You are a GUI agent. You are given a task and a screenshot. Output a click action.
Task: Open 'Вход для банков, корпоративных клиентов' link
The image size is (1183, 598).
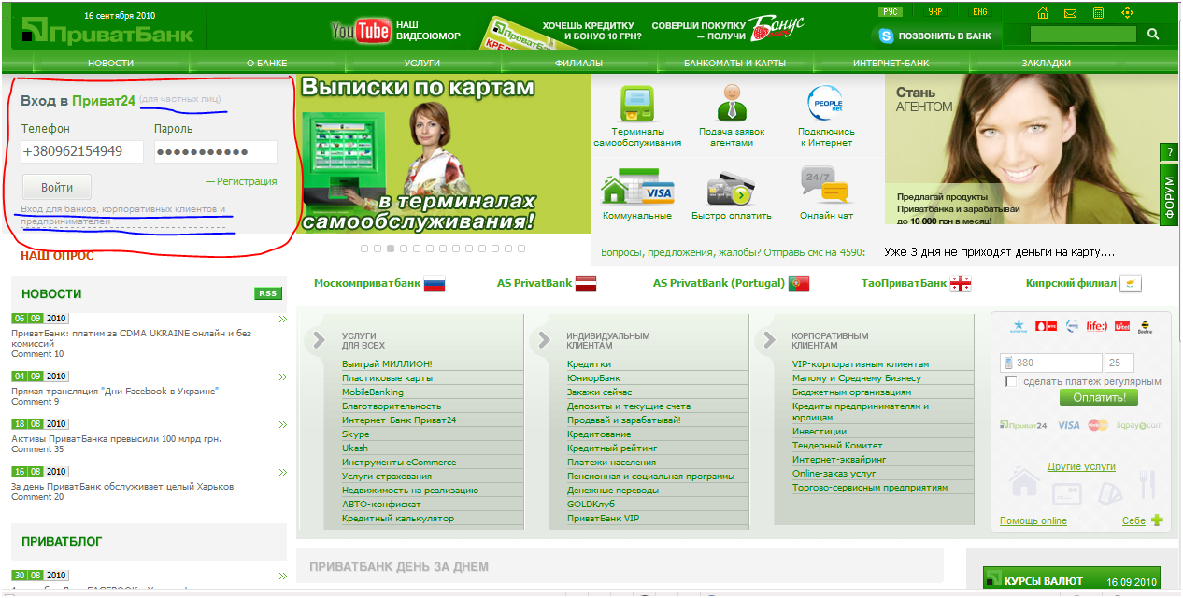click(123, 215)
